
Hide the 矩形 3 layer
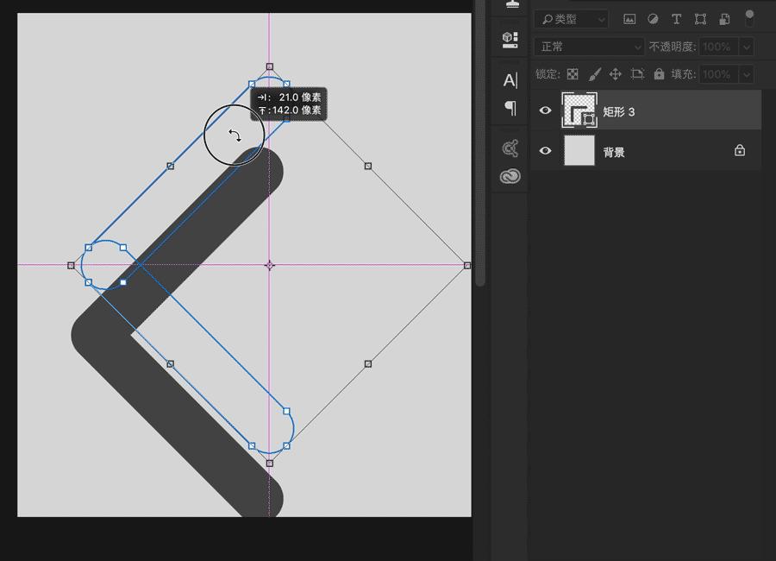click(x=545, y=110)
